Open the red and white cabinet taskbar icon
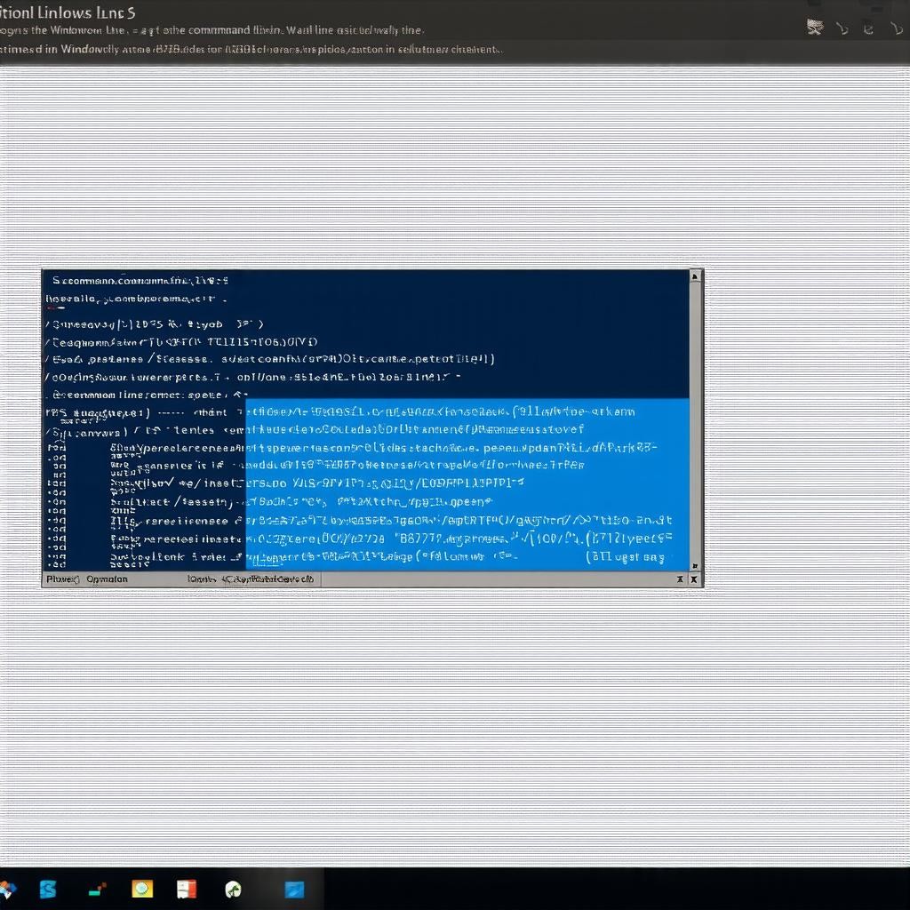The width and height of the screenshot is (910, 910). [187, 889]
